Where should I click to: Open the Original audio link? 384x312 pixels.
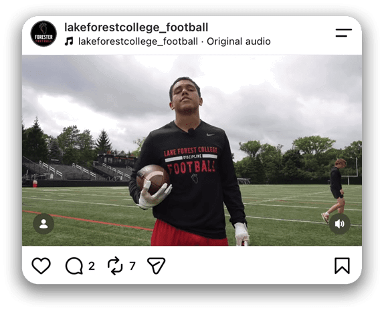(239, 41)
